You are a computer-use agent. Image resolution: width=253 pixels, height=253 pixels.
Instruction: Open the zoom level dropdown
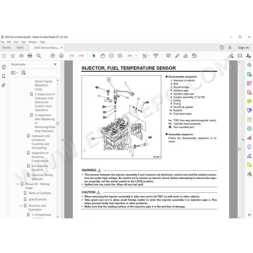[136, 56]
